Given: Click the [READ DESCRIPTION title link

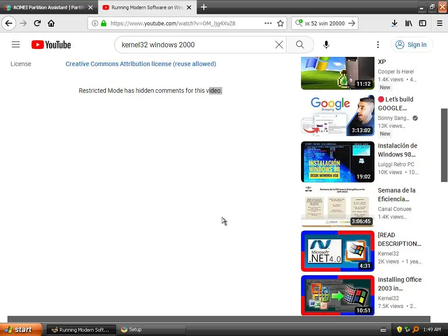Looking at the screenshot, I should tap(399, 239).
